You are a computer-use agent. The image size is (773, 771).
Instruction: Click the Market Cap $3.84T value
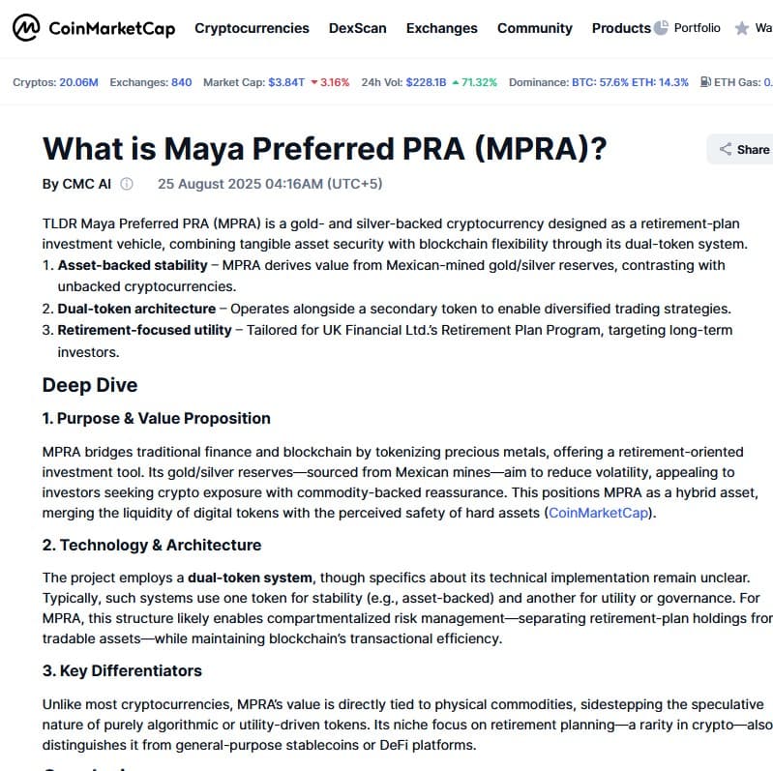(286, 82)
